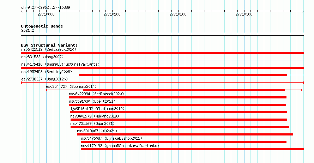Click ruler position 27710000
The width and height of the screenshot is (314, 163).
click(x=46, y=14)
